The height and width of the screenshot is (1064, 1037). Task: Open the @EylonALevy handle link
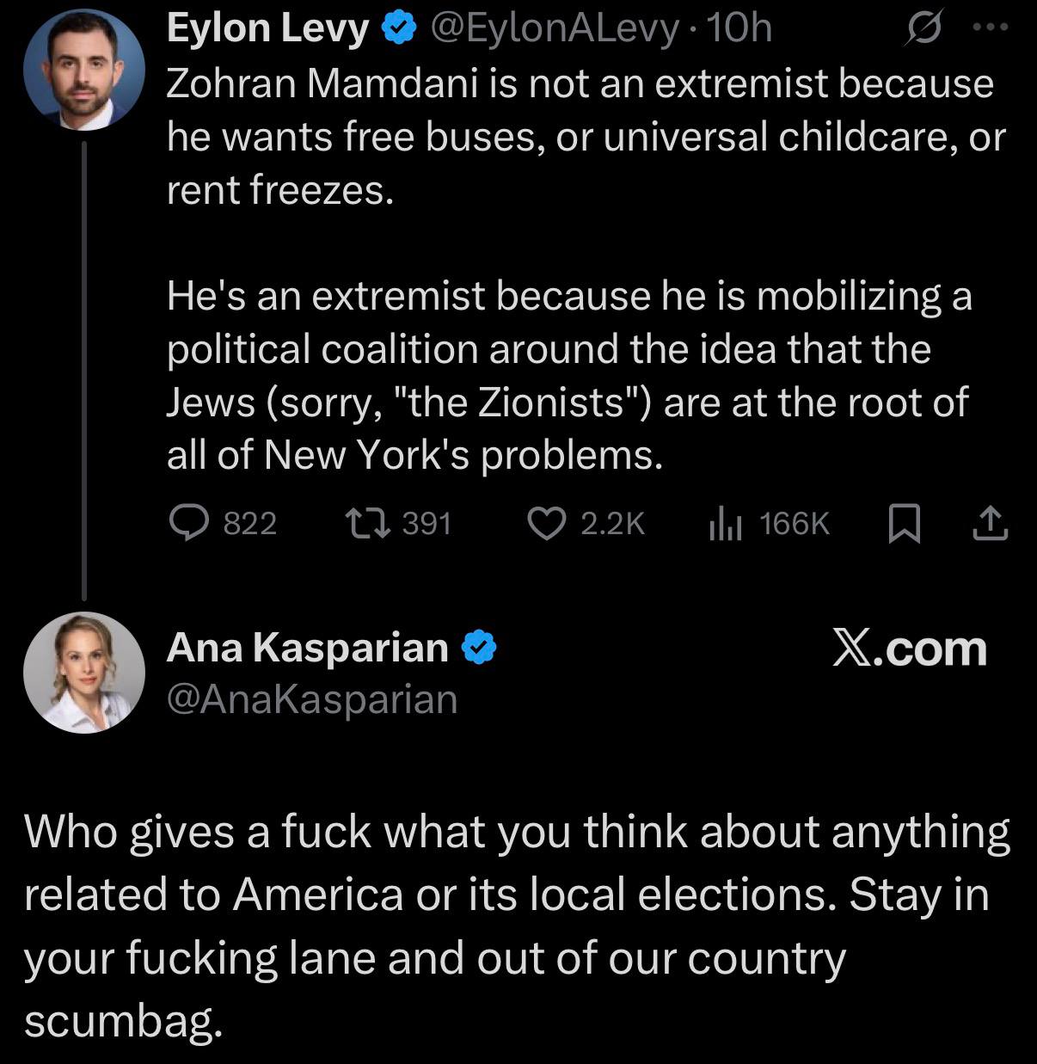pyautogui.click(x=554, y=29)
